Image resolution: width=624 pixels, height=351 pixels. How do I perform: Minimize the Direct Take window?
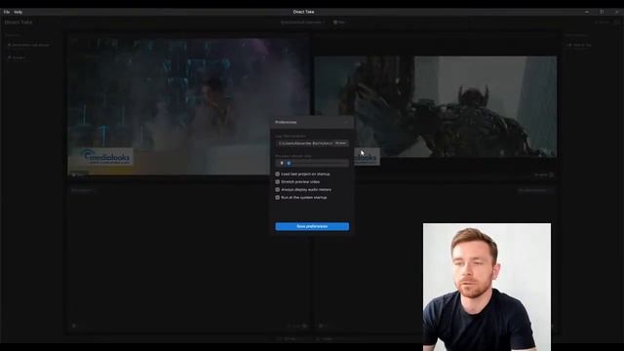click(587, 12)
